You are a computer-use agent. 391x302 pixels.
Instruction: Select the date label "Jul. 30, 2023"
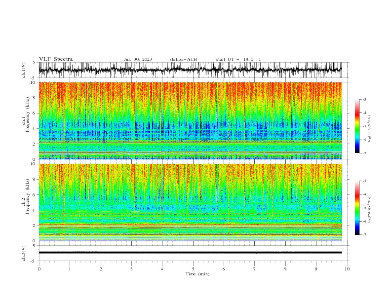point(138,59)
